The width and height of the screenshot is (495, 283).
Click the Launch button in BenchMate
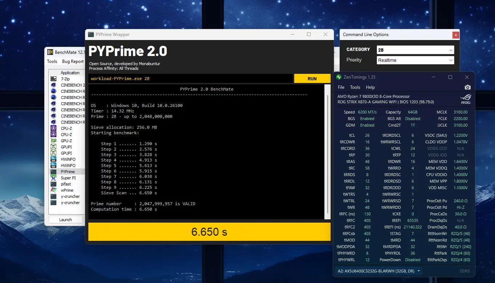65,220
